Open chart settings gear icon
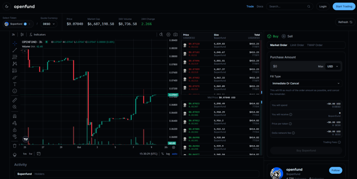This screenshot has width=357, height=179. click(x=168, y=35)
